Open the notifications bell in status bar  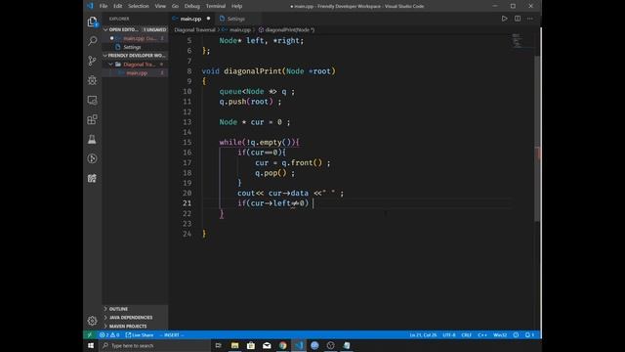coord(529,334)
